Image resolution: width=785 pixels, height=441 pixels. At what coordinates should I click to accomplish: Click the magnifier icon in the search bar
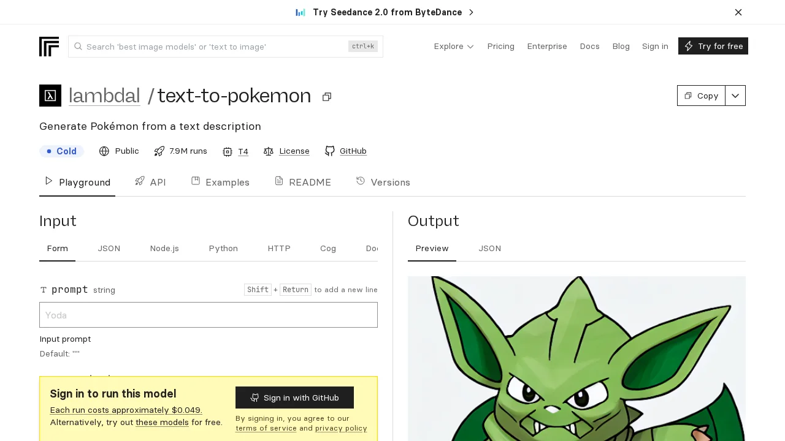(78, 47)
